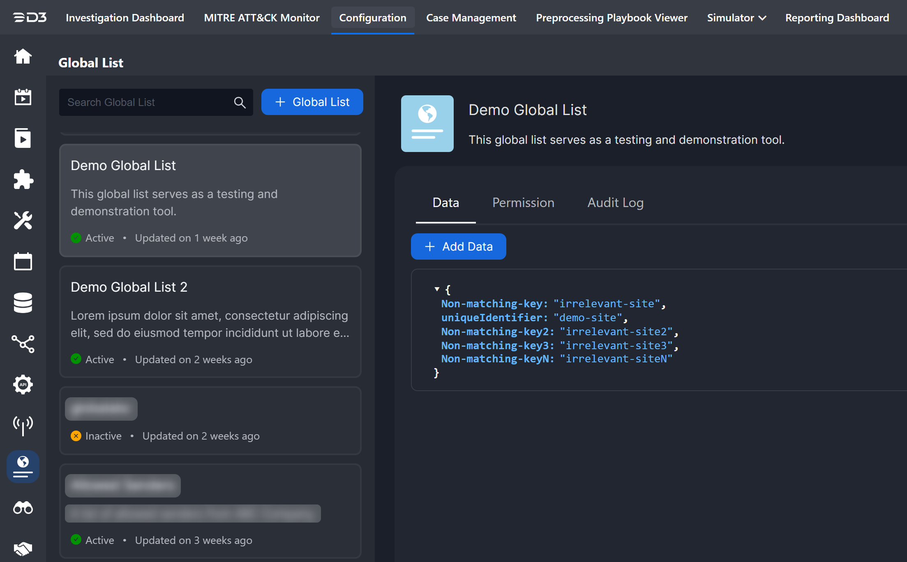Image resolution: width=907 pixels, height=562 pixels.
Task: Click the Non-matching-keyN key
Action: pos(498,359)
